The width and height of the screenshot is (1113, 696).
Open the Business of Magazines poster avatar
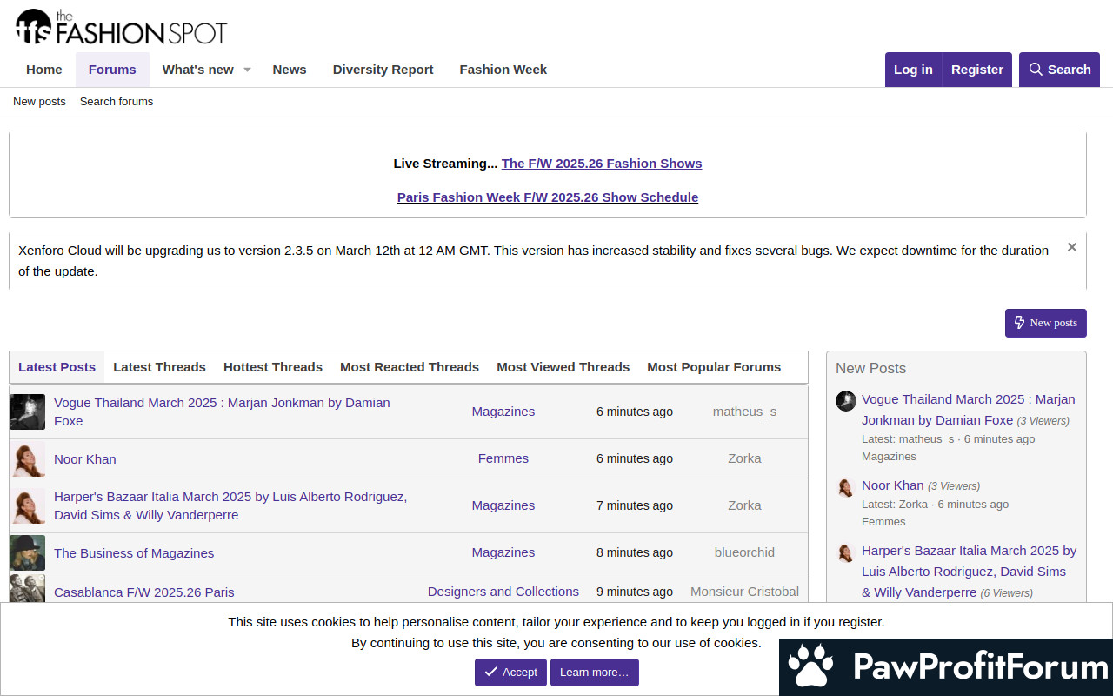[27, 552]
